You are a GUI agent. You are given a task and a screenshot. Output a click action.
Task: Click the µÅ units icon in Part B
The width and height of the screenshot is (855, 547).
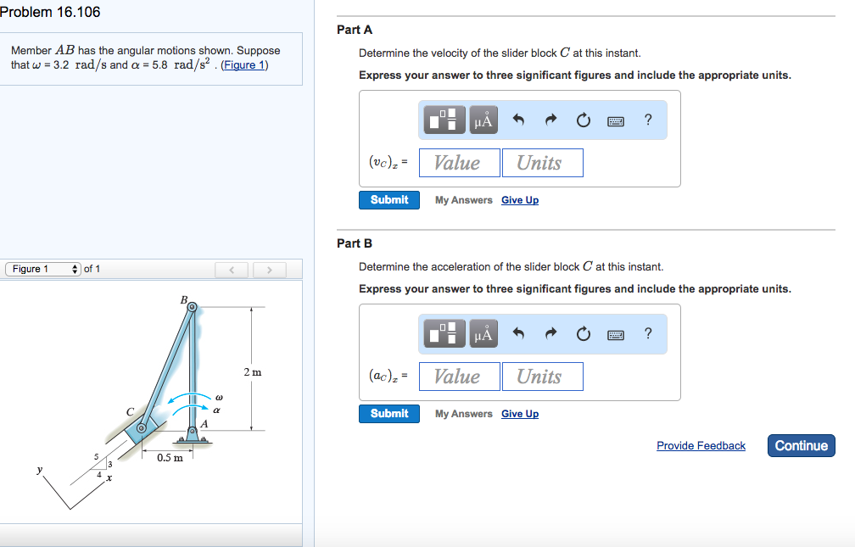click(x=483, y=333)
